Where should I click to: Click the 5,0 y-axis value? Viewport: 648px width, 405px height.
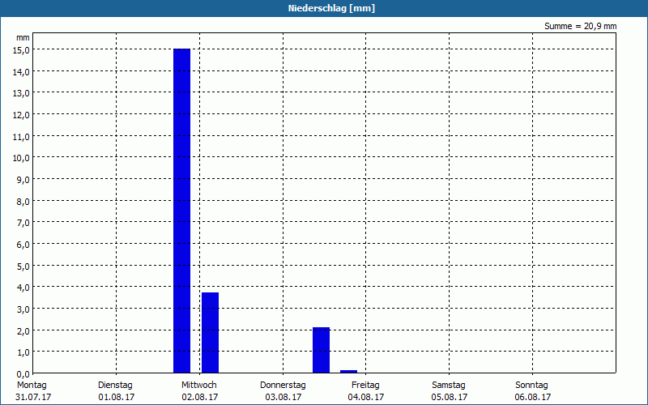click(23, 266)
